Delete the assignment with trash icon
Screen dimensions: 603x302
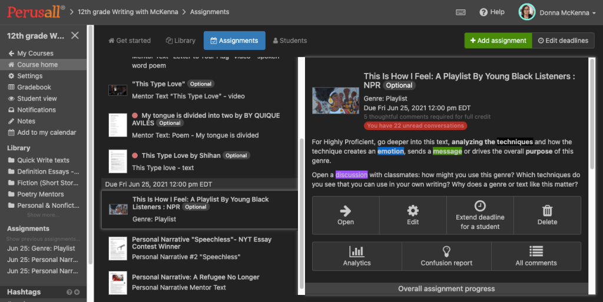(547, 215)
